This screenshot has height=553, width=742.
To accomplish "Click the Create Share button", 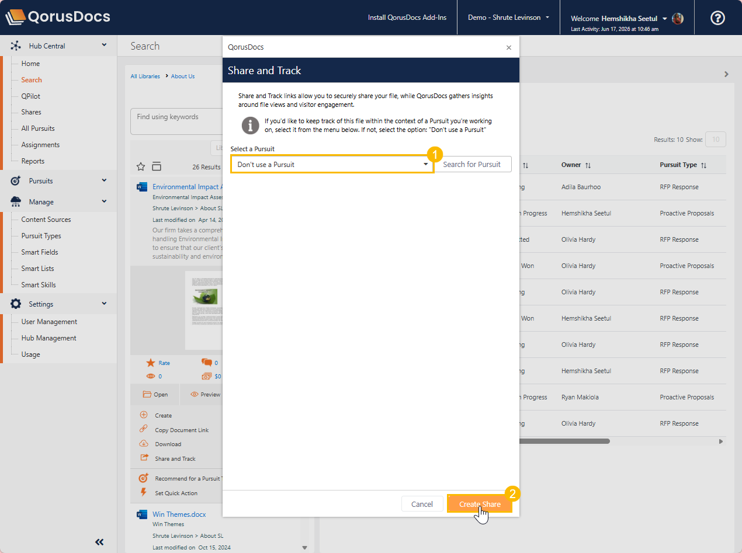I will click(480, 504).
